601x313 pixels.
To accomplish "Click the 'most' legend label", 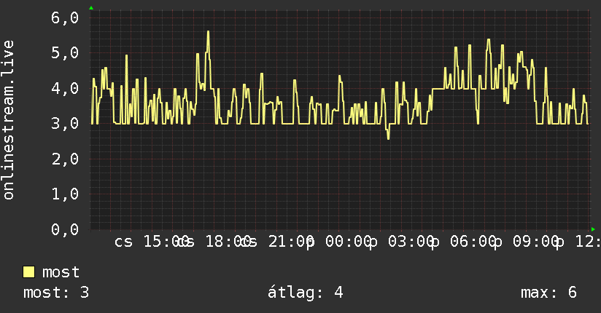I will 61,272.
